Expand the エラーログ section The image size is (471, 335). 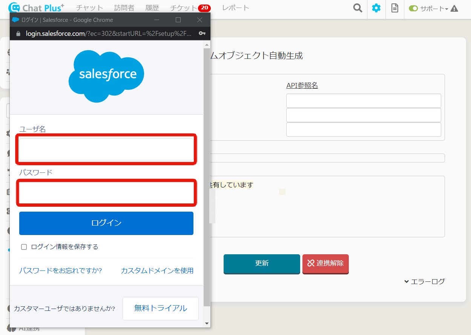click(x=425, y=281)
